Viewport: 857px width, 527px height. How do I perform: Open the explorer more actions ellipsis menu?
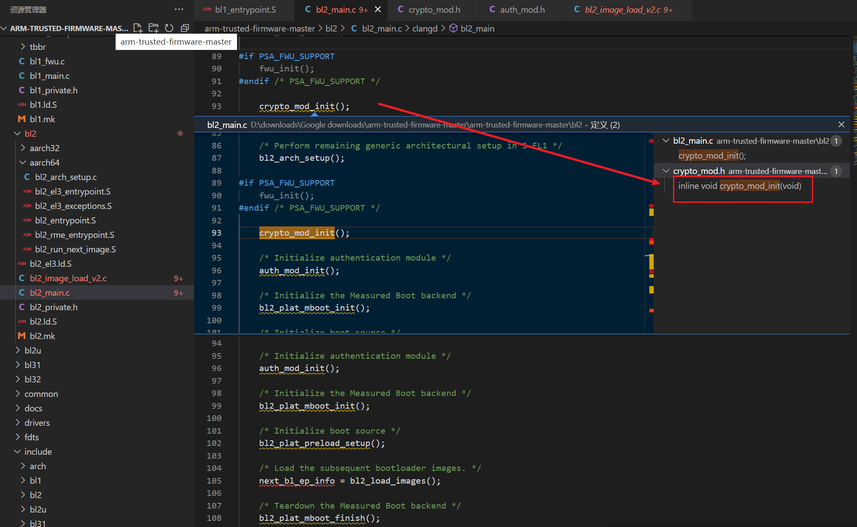(x=179, y=9)
